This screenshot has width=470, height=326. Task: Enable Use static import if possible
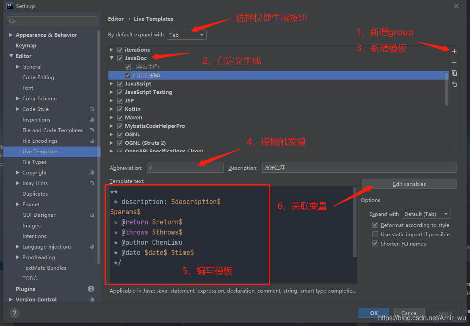tap(375, 234)
